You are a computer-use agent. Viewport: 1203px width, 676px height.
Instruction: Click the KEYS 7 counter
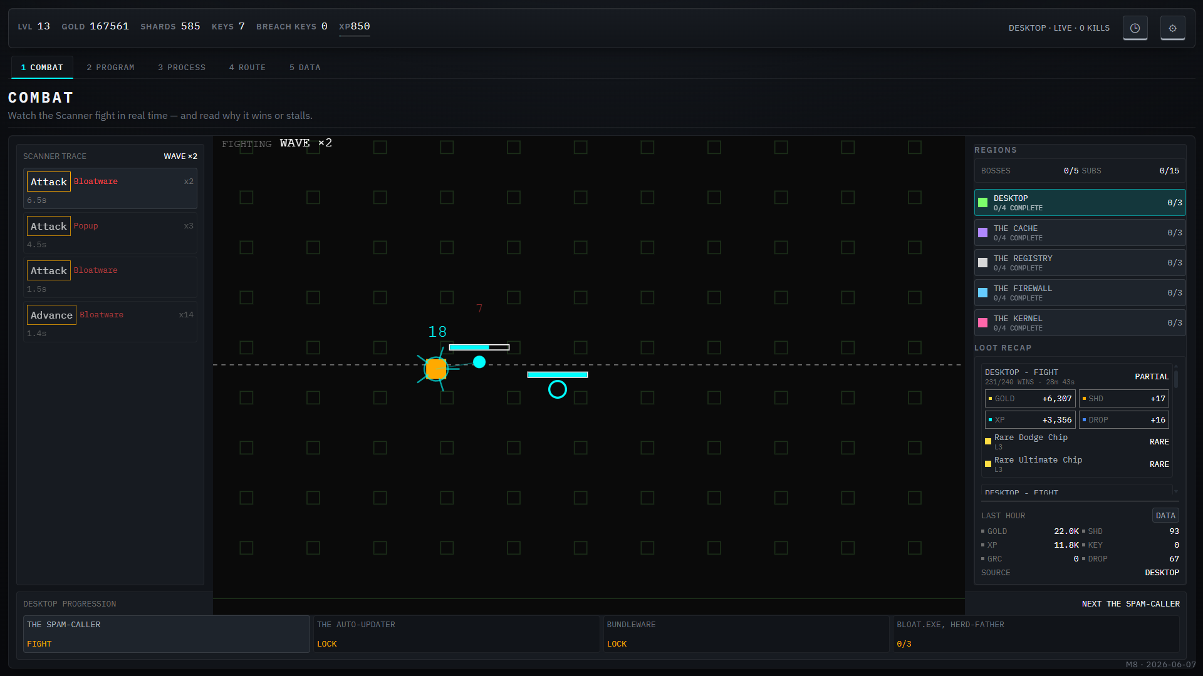click(228, 26)
